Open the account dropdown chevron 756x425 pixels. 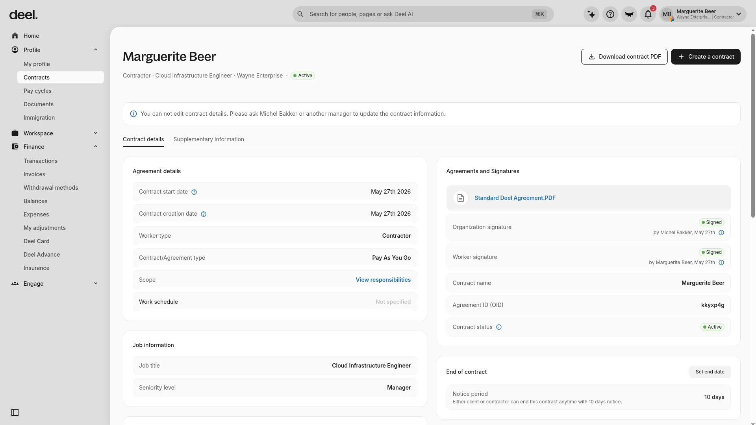click(x=739, y=14)
